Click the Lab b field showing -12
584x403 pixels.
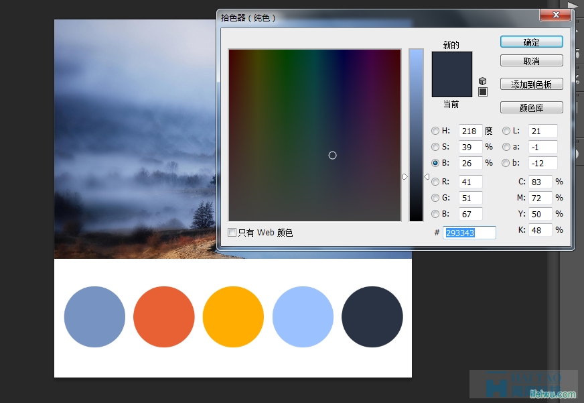(542, 163)
